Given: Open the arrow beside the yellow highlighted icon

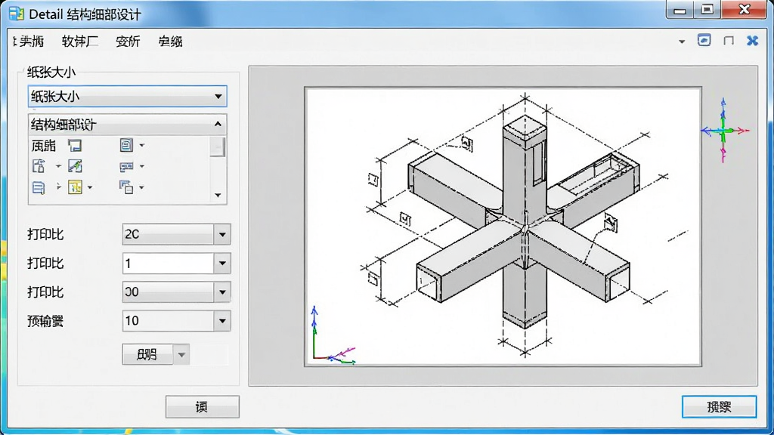Looking at the screenshot, I should click(89, 187).
